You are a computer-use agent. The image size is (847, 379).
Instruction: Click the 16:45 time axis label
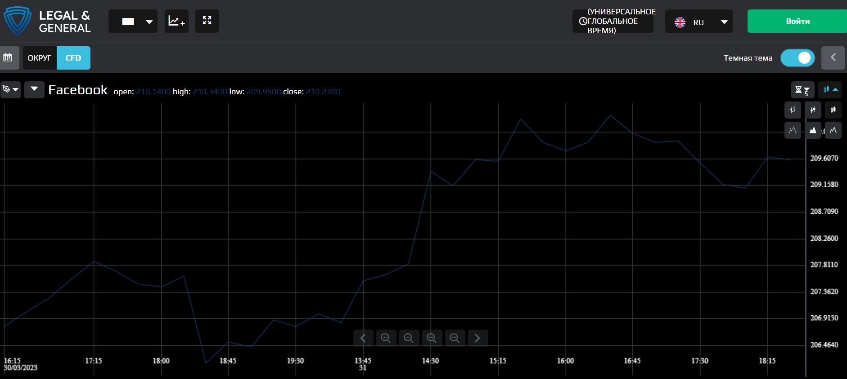(632, 361)
